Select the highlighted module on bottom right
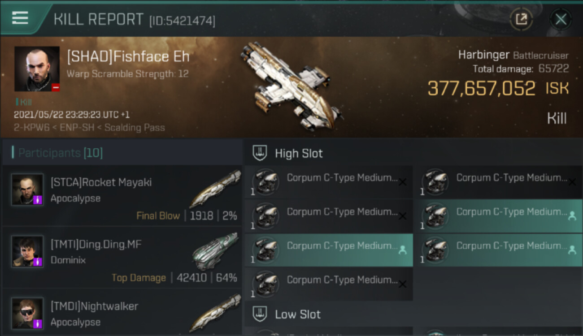 [498, 250]
